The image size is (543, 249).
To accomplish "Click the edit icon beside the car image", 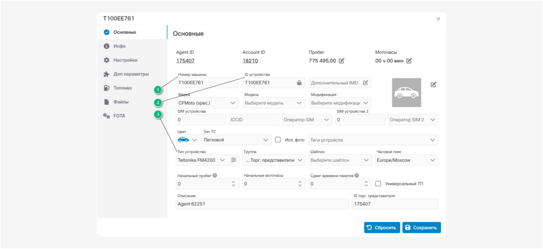I will pos(433,84).
